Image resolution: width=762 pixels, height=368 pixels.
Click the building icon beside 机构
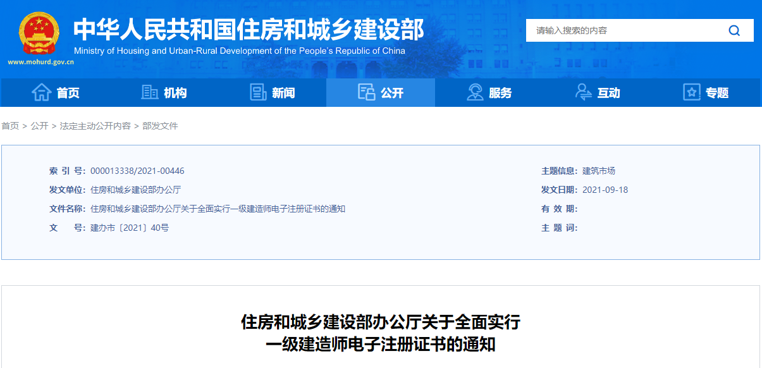pyautogui.click(x=150, y=92)
